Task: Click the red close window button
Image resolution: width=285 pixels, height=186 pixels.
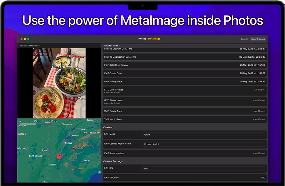Action: [22, 39]
